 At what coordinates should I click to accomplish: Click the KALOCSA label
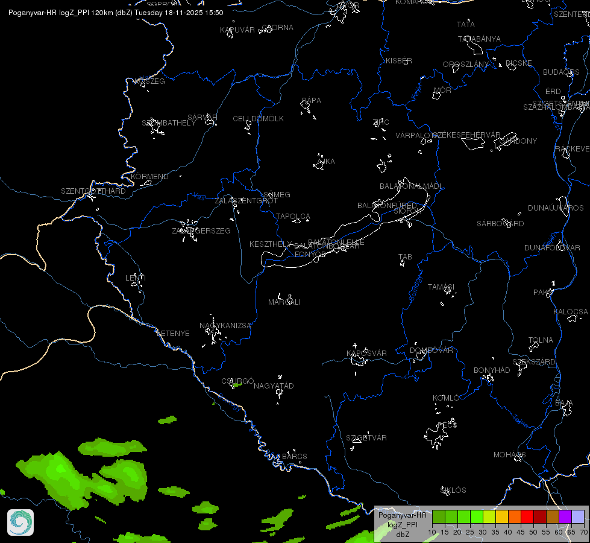571,312
